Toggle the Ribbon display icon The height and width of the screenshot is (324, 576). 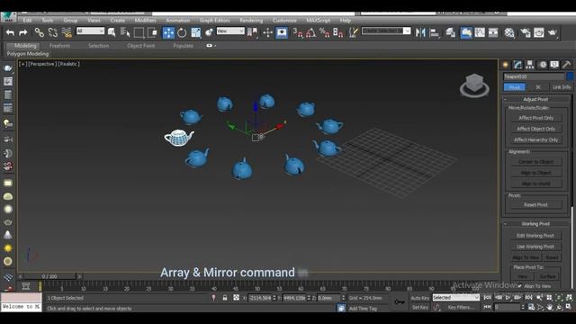466,32
